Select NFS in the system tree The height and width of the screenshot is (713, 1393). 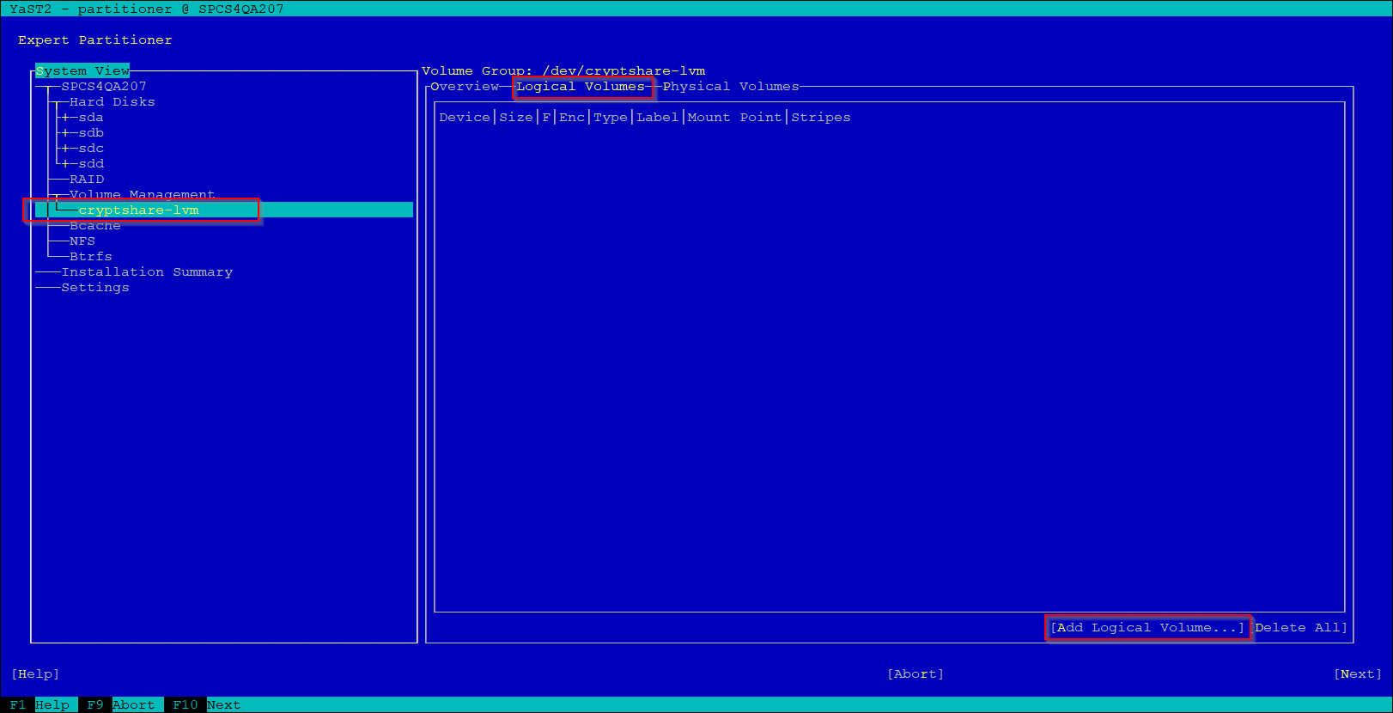[82, 241]
